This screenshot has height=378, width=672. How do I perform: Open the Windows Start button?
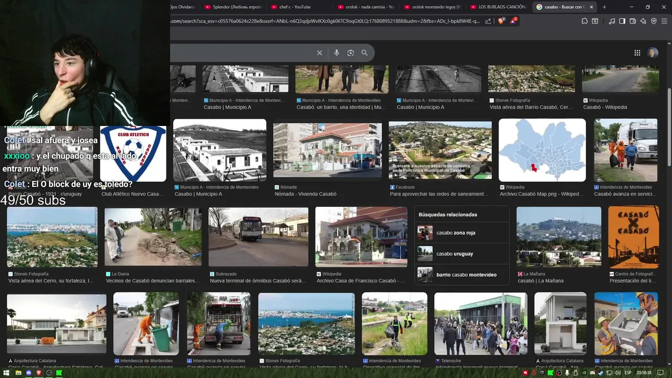click(x=7, y=373)
